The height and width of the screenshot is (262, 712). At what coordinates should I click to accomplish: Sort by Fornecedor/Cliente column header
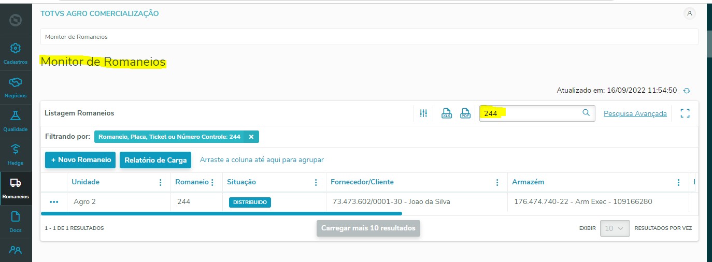pyautogui.click(x=362, y=182)
